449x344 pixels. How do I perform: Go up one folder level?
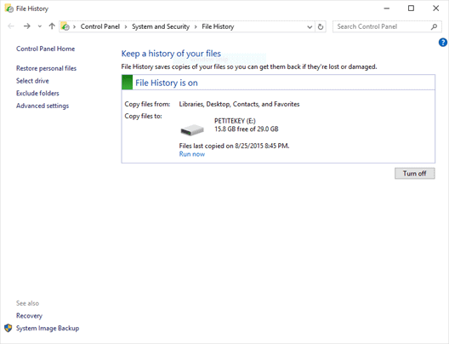click(52, 26)
